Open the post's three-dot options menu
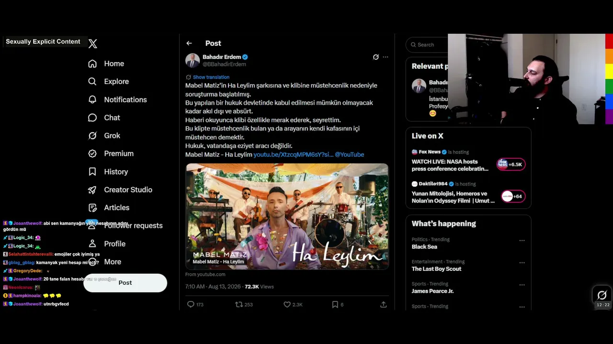613x344 pixels. pyautogui.click(x=386, y=57)
